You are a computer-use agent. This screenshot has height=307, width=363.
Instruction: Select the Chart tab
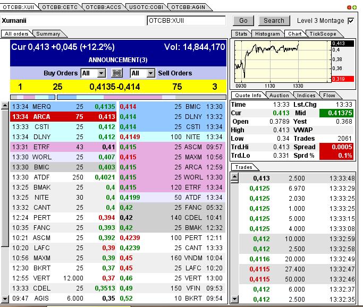coord(295,34)
